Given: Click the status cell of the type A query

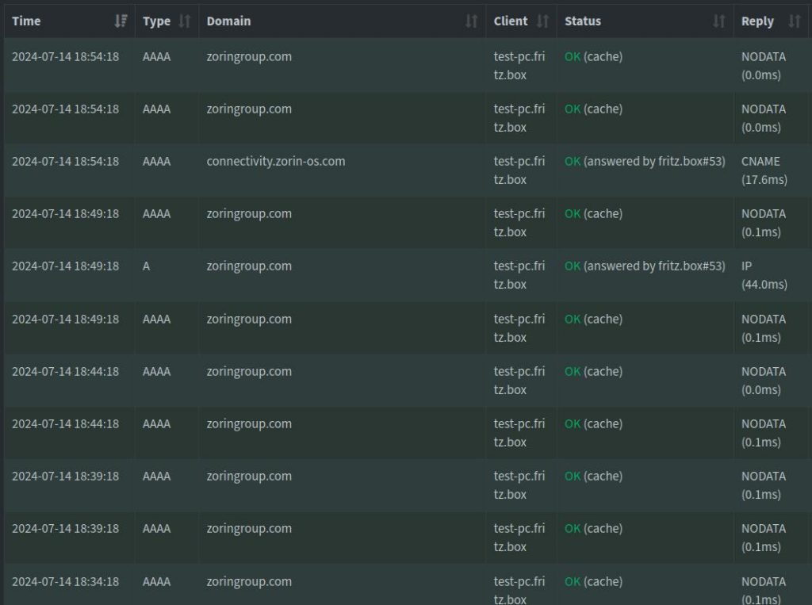Looking at the screenshot, I should [644, 266].
